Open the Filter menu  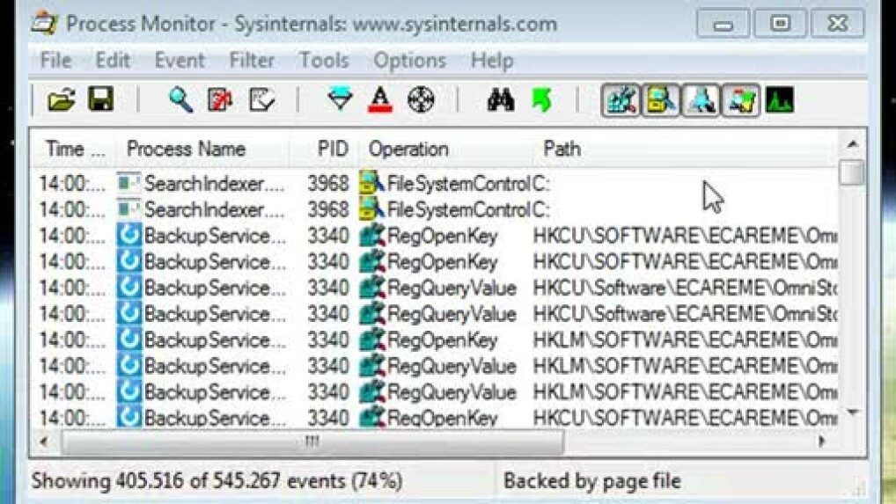(252, 61)
